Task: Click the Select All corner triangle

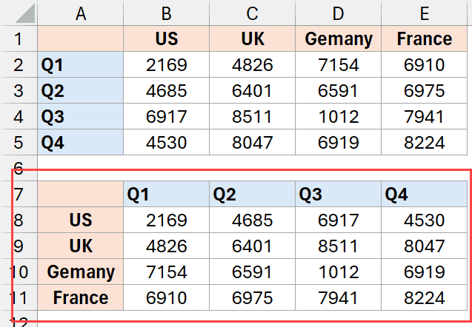Action: [x=20, y=13]
